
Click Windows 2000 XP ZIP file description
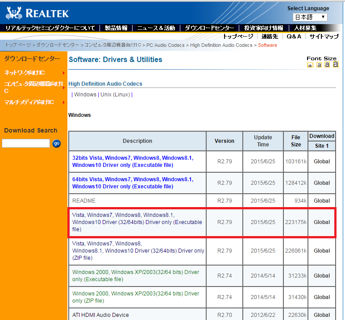pyautogui.click(x=136, y=297)
